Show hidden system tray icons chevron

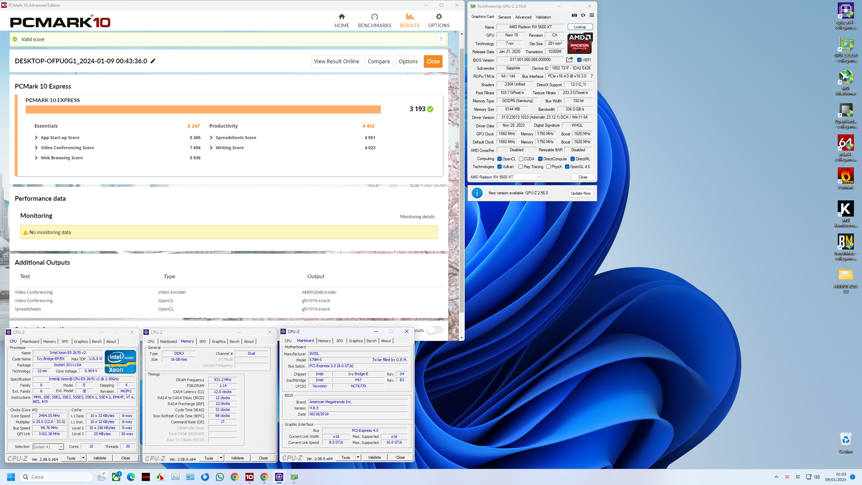[x=776, y=477]
